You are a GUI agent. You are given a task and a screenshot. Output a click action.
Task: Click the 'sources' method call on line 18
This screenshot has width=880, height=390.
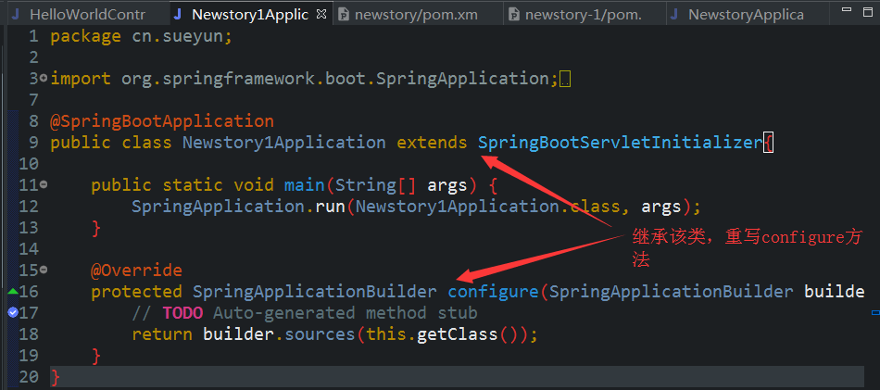pyautogui.click(x=320, y=334)
